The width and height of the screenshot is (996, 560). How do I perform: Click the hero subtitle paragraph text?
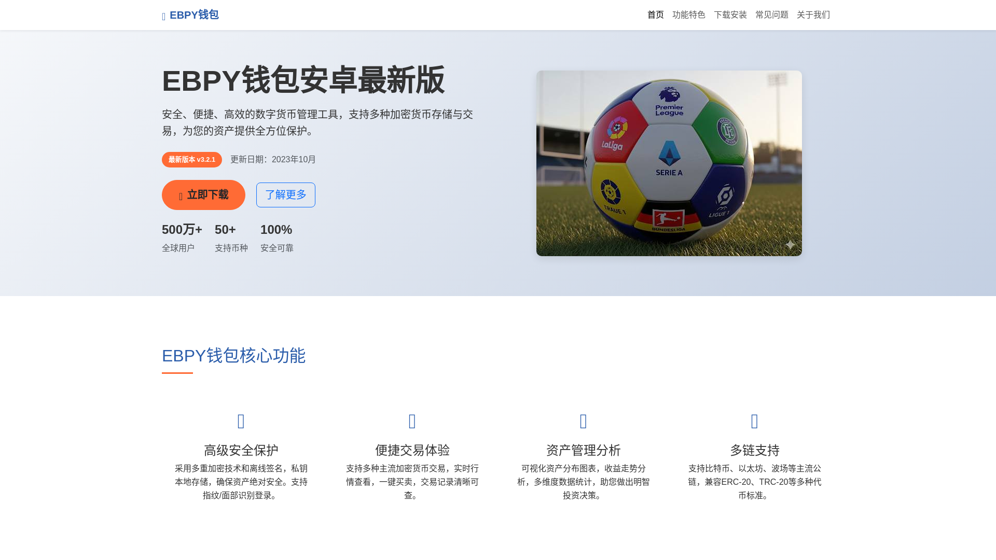(x=317, y=122)
